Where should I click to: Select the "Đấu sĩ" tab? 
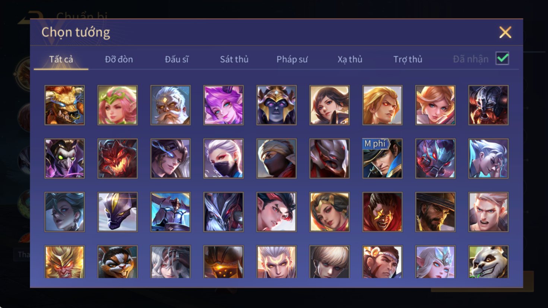coord(177,59)
